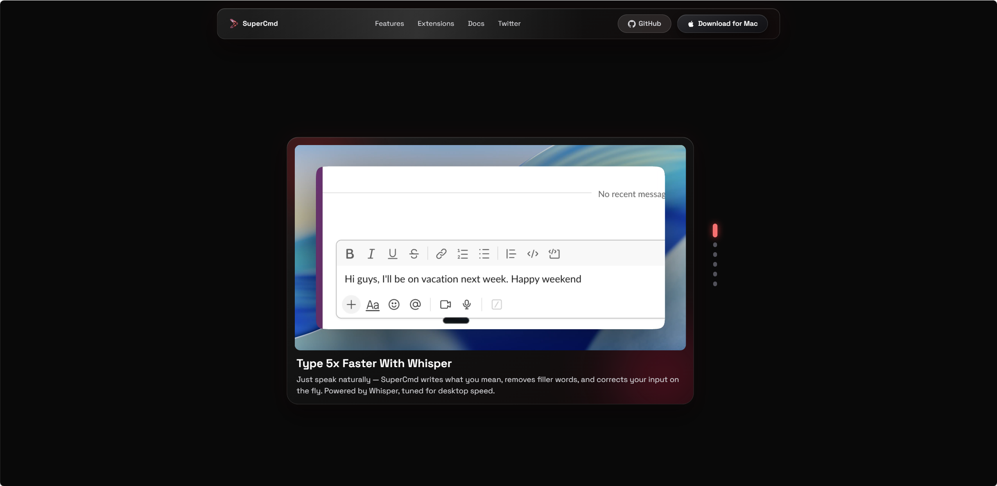Screen dimensions: 997x486
Task: Click the GitHub button
Action: (x=644, y=24)
